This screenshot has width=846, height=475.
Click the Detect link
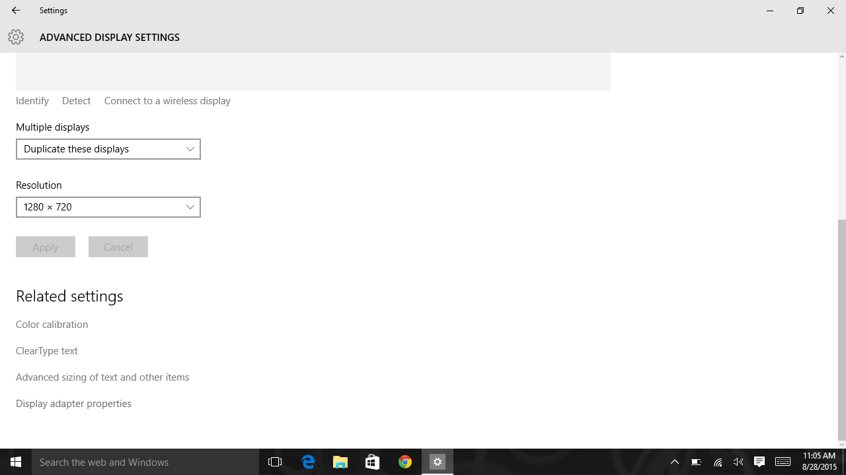click(76, 101)
